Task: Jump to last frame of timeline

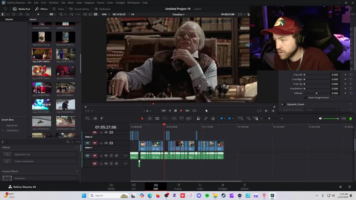Action: [187, 111]
